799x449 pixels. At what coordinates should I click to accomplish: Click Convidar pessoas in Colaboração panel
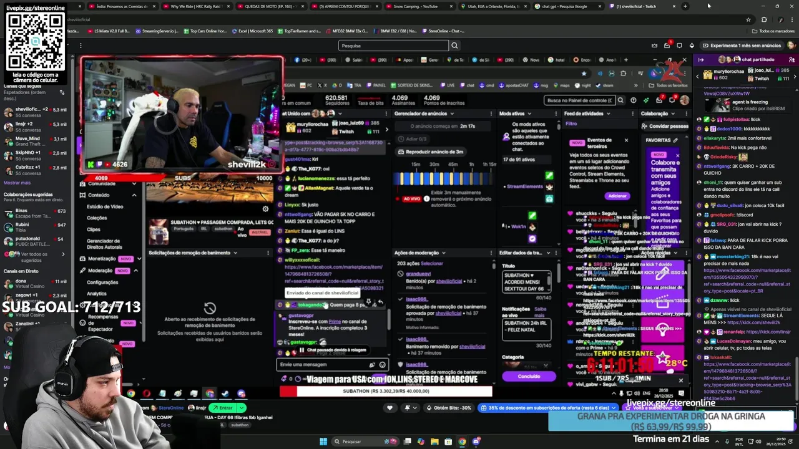[664, 126]
